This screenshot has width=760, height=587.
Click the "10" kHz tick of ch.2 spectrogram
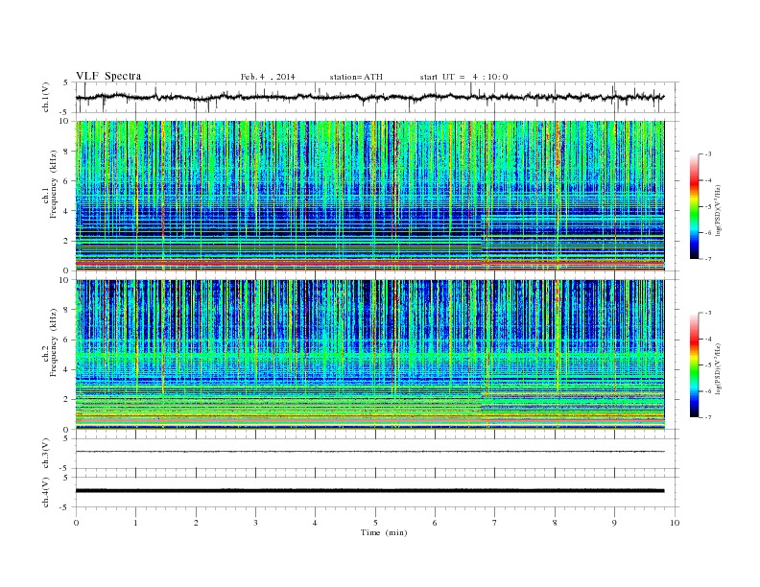coord(66,279)
